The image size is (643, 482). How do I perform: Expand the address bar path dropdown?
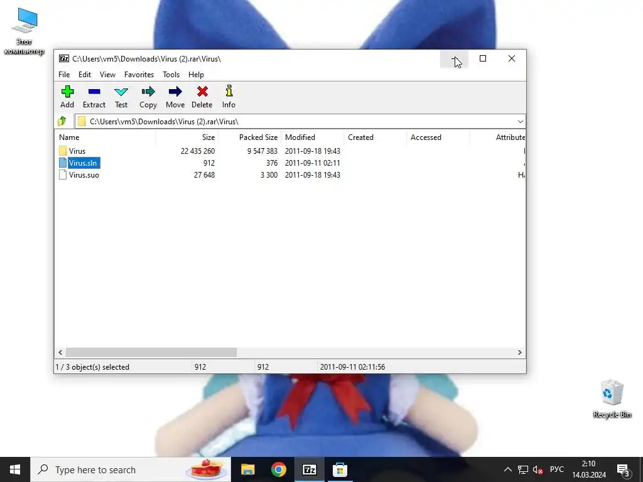pos(521,121)
